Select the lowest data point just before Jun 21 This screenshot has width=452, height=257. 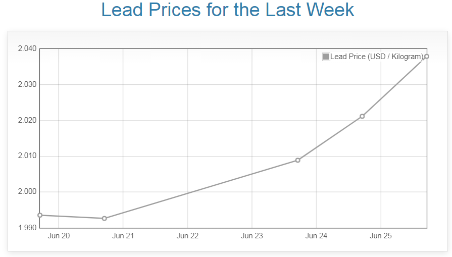(x=104, y=219)
